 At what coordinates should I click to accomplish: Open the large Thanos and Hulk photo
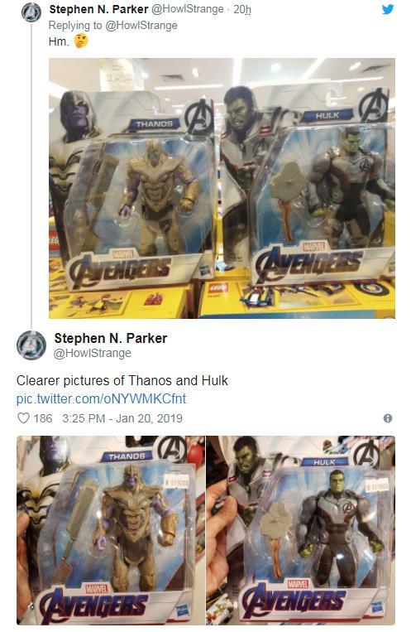(x=222, y=188)
